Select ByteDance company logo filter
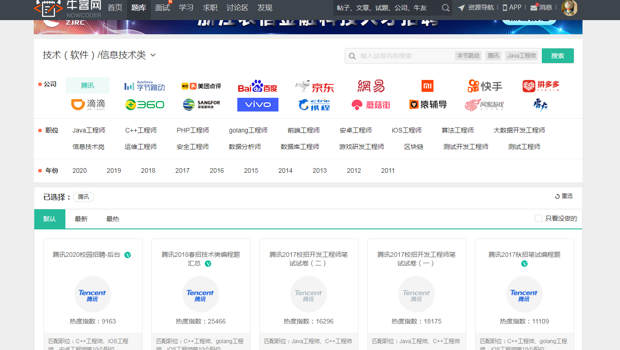This screenshot has width=620, height=350. click(144, 86)
